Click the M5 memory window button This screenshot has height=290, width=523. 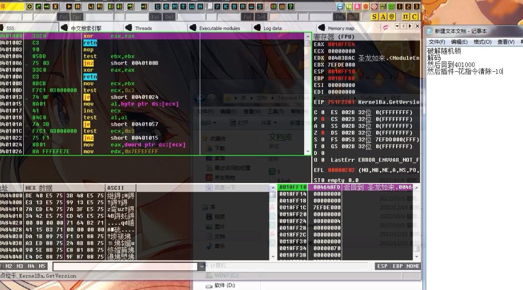pos(42,266)
